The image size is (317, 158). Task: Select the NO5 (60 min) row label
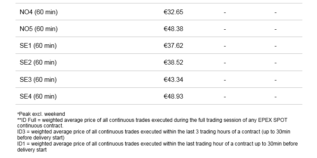point(39,29)
